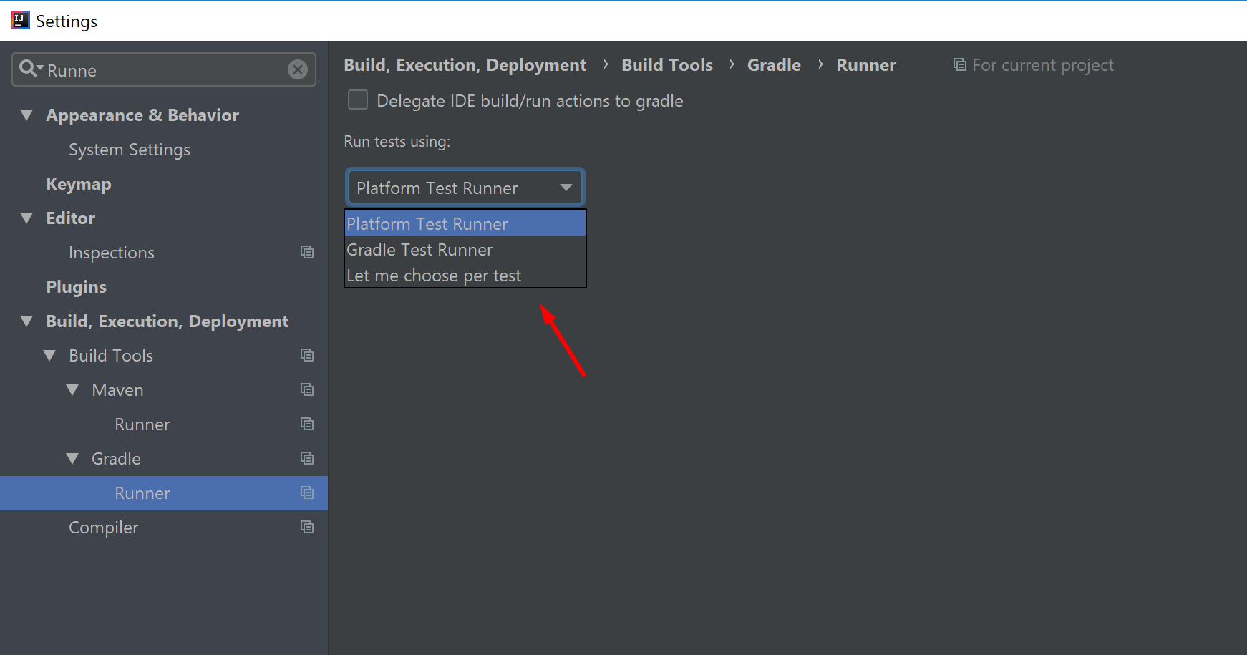Click Build Tools in the breadcrumb path

[x=666, y=64]
